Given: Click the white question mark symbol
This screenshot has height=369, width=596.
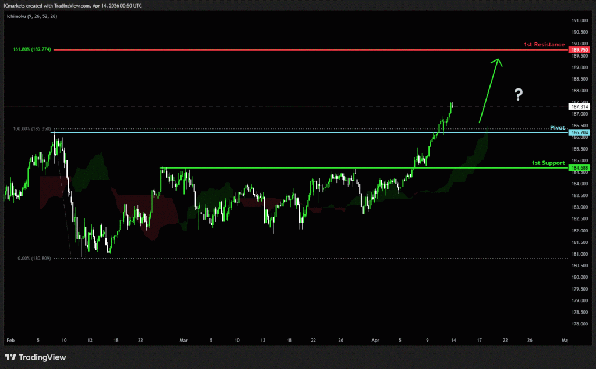Looking at the screenshot, I should pyautogui.click(x=518, y=95).
